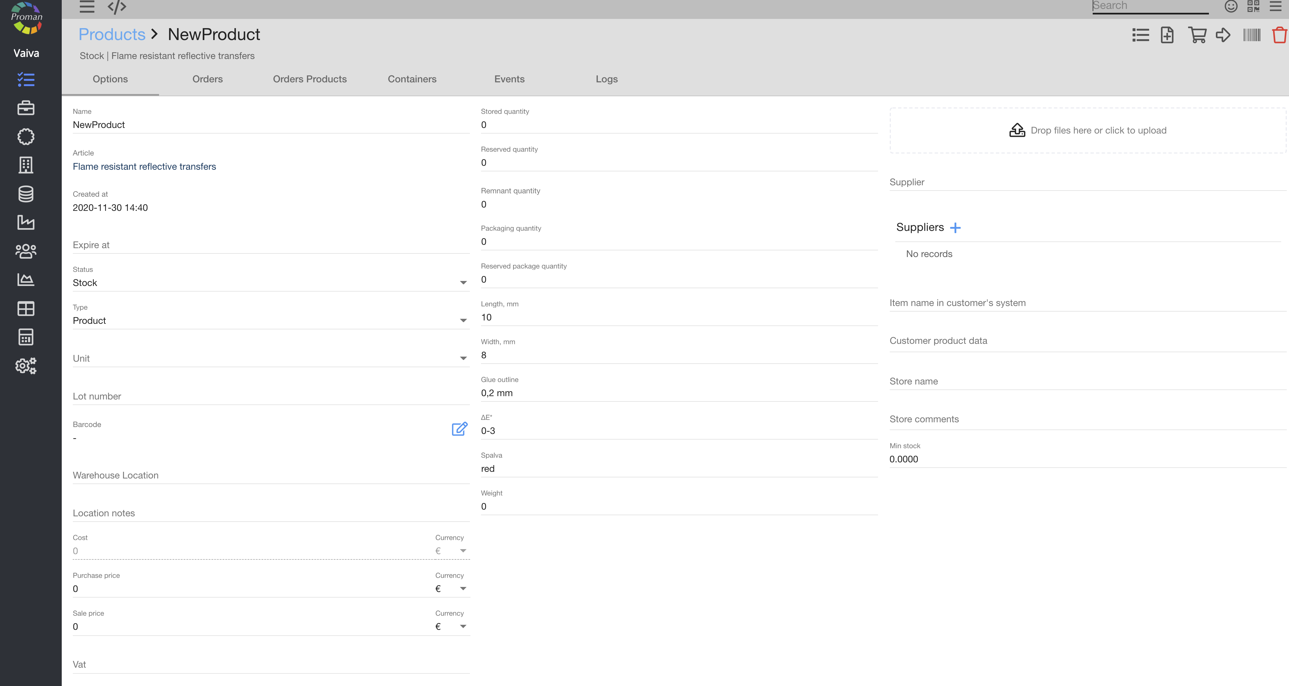The height and width of the screenshot is (686, 1289).
Task: Click the add document icon
Action: point(1167,35)
